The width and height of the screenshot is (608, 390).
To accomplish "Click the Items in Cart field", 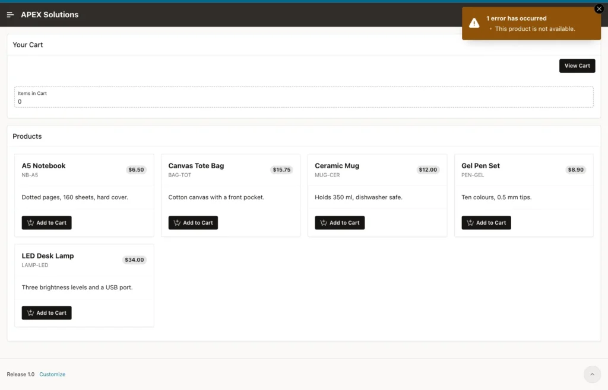I will click(303, 97).
